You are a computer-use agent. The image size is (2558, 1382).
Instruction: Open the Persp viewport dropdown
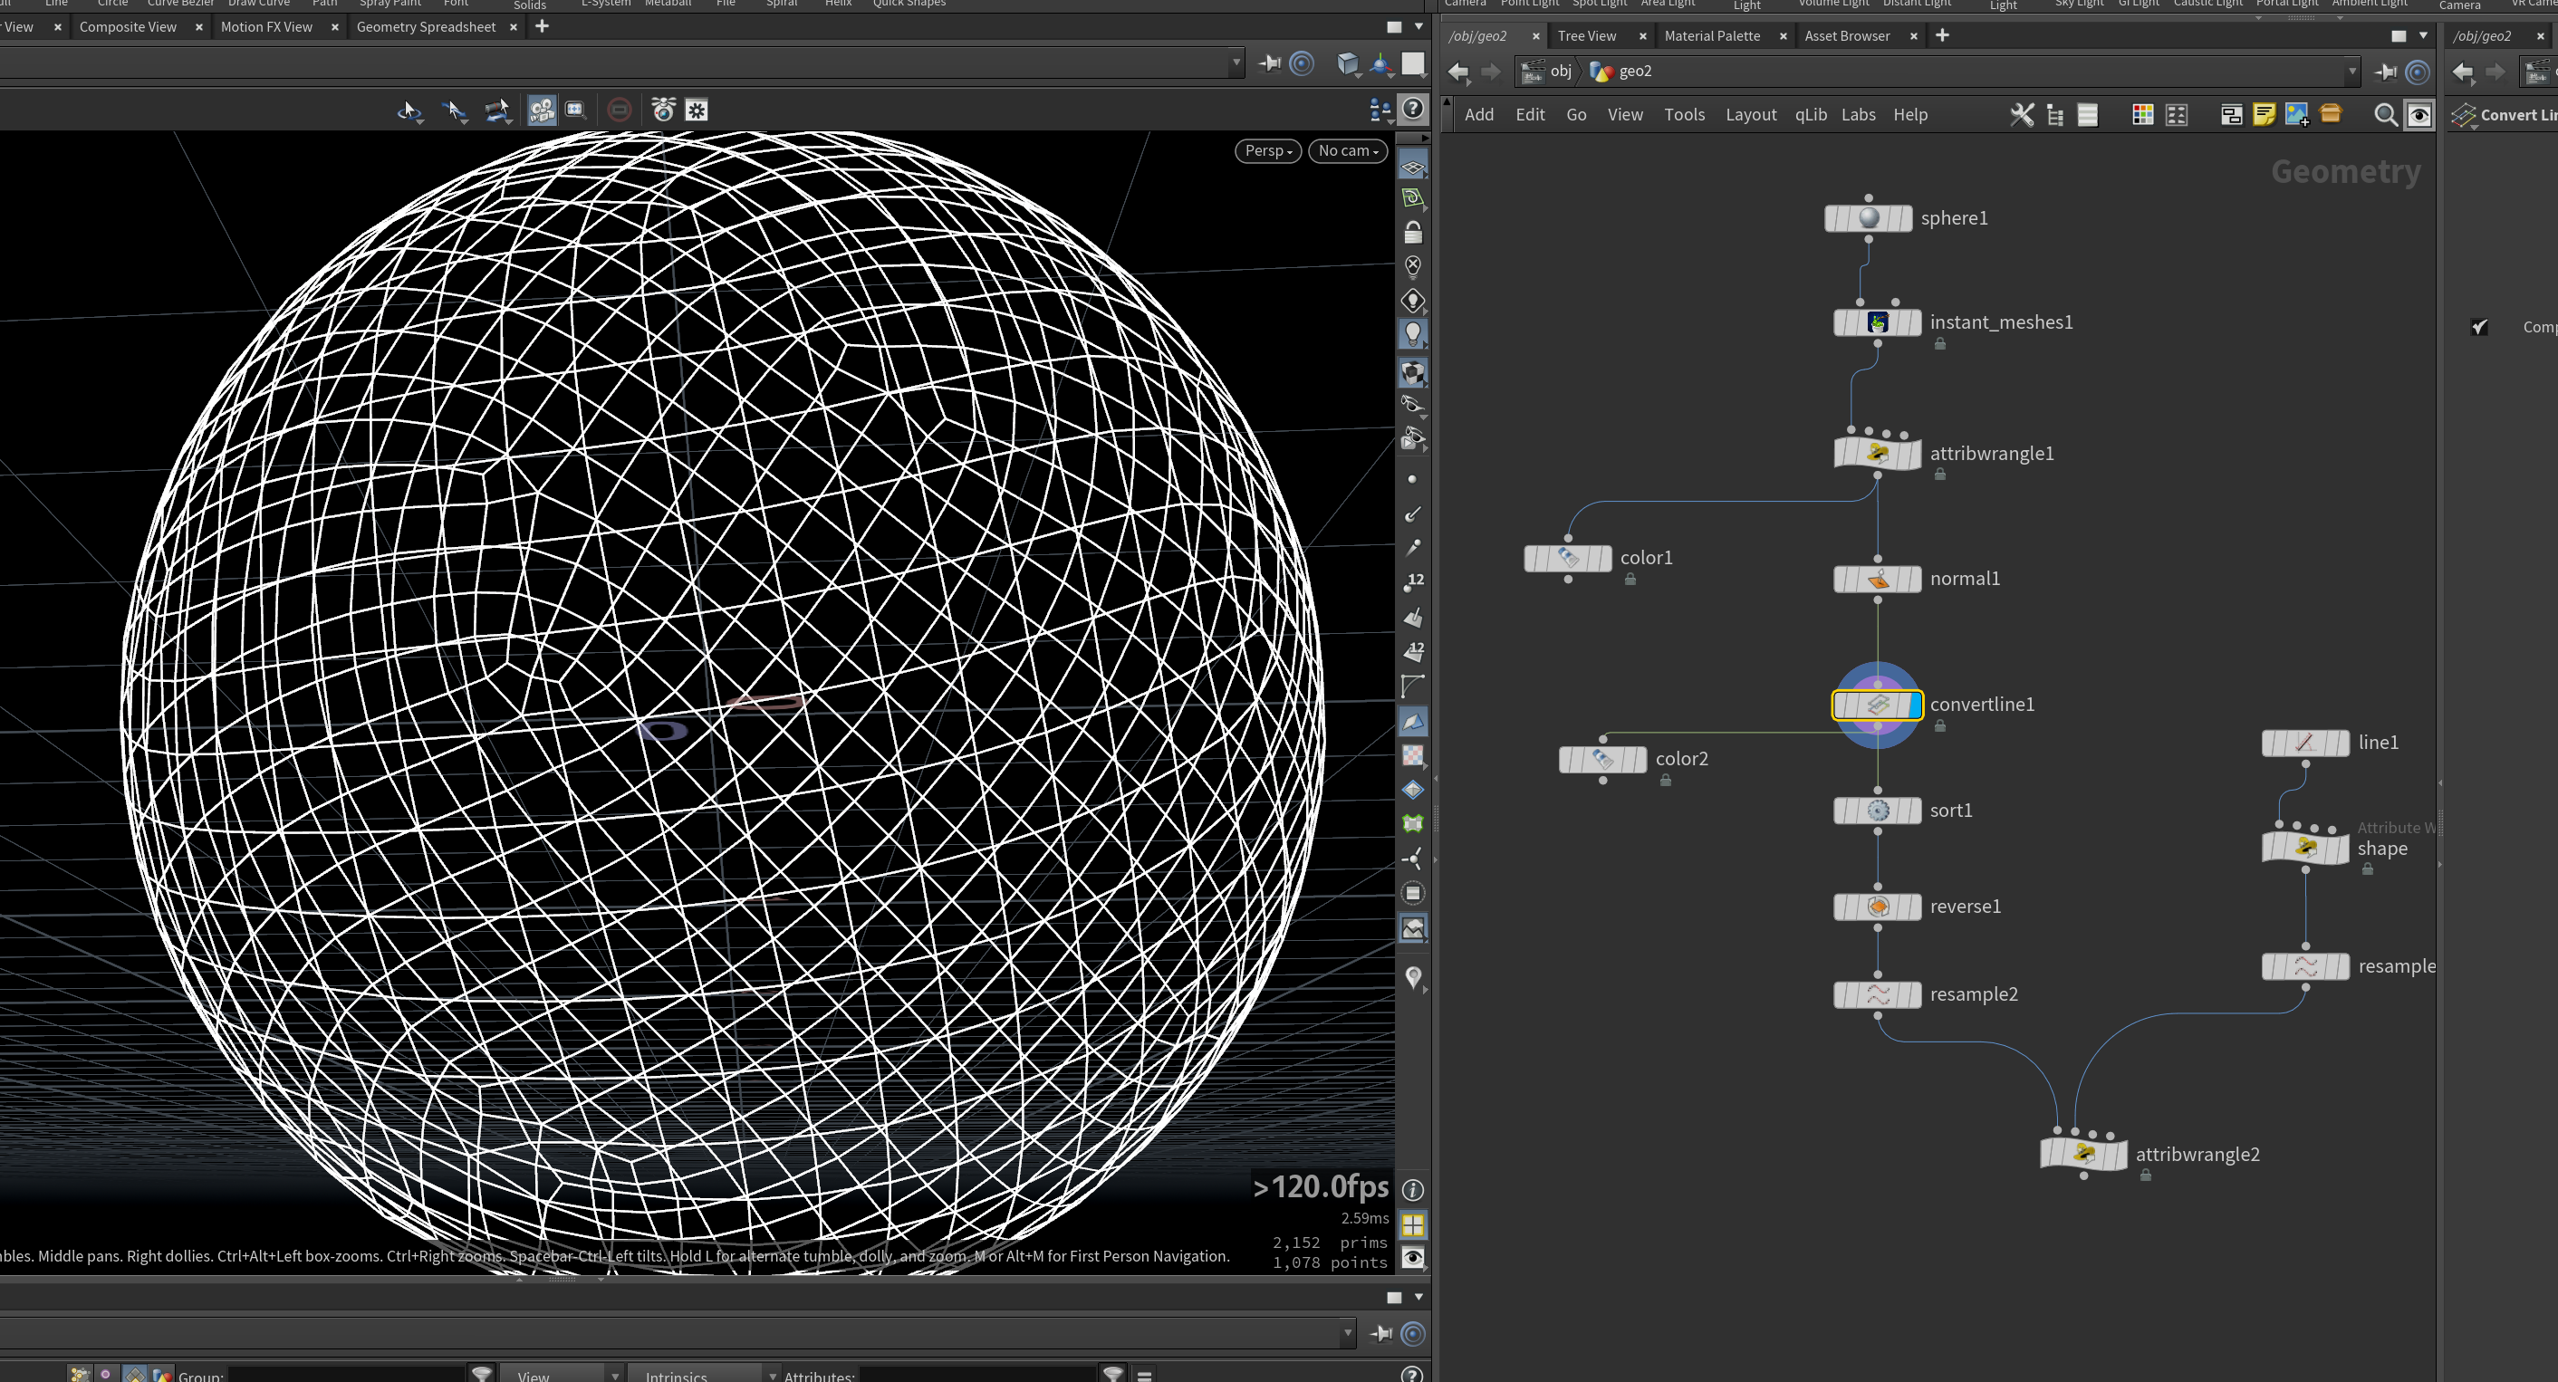(1268, 151)
